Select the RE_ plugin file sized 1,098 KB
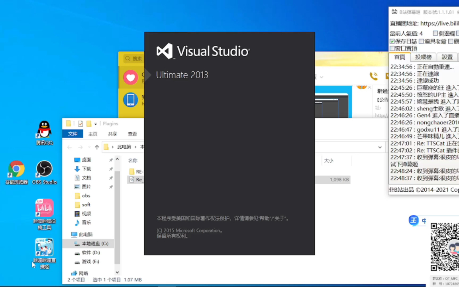 tap(139, 179)
